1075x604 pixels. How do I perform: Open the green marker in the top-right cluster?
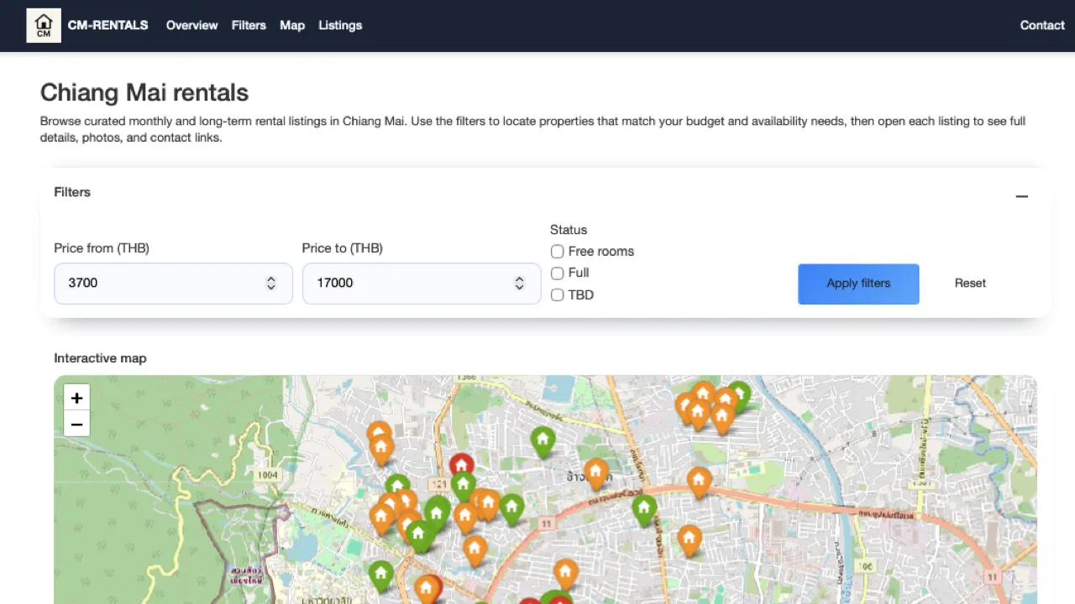click(x=738, y=393)
